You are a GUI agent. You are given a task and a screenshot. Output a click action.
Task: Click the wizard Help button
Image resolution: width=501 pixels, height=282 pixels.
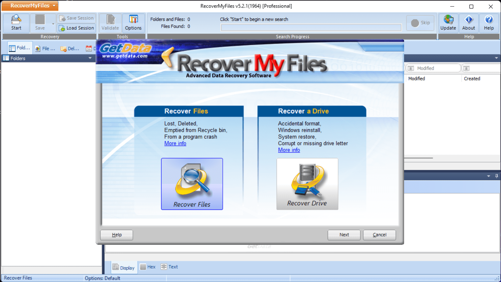coord(117,235)
